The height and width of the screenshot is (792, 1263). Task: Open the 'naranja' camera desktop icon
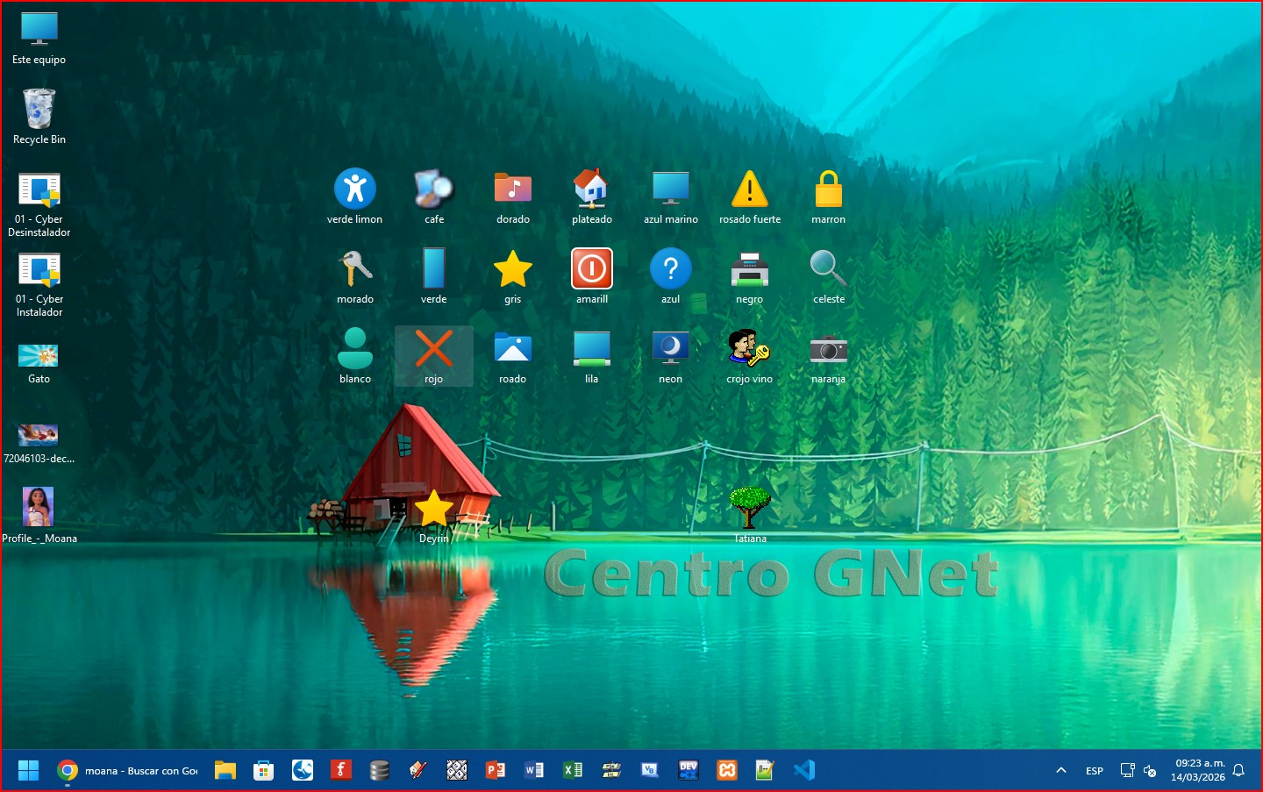click(x=828, y=349)
